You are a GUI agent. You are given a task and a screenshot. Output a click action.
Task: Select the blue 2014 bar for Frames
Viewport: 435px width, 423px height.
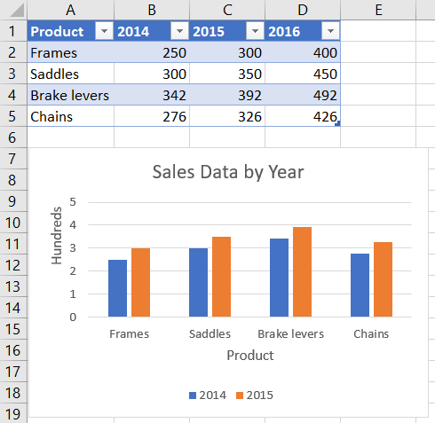tap(117, 288)
